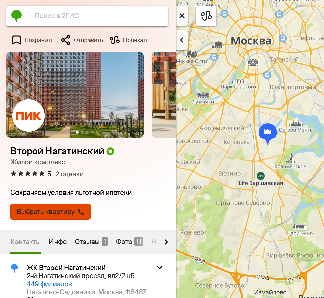Open the main photo of the residential towers
The width and height of the screenshot is (324, 298).
tap(75, 95)
